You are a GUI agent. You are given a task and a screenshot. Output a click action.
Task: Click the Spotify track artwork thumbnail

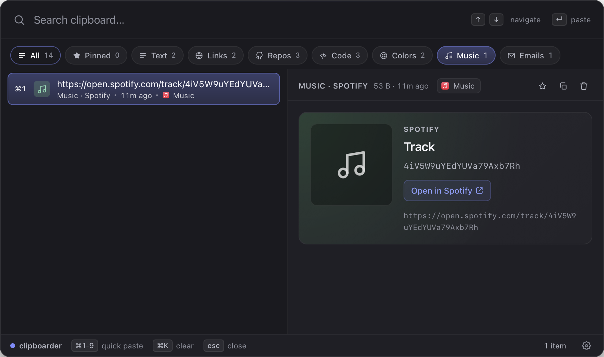coord(351,165)
